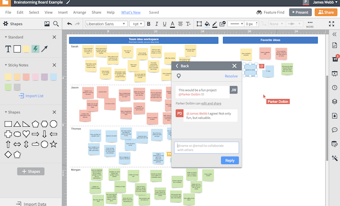Toggle Italic text formatting
Viewport: 340px width, 206px height.
pos(157,24)
